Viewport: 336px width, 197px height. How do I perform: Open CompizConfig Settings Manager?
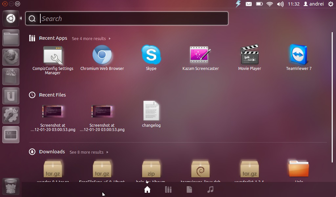(53, 55)
